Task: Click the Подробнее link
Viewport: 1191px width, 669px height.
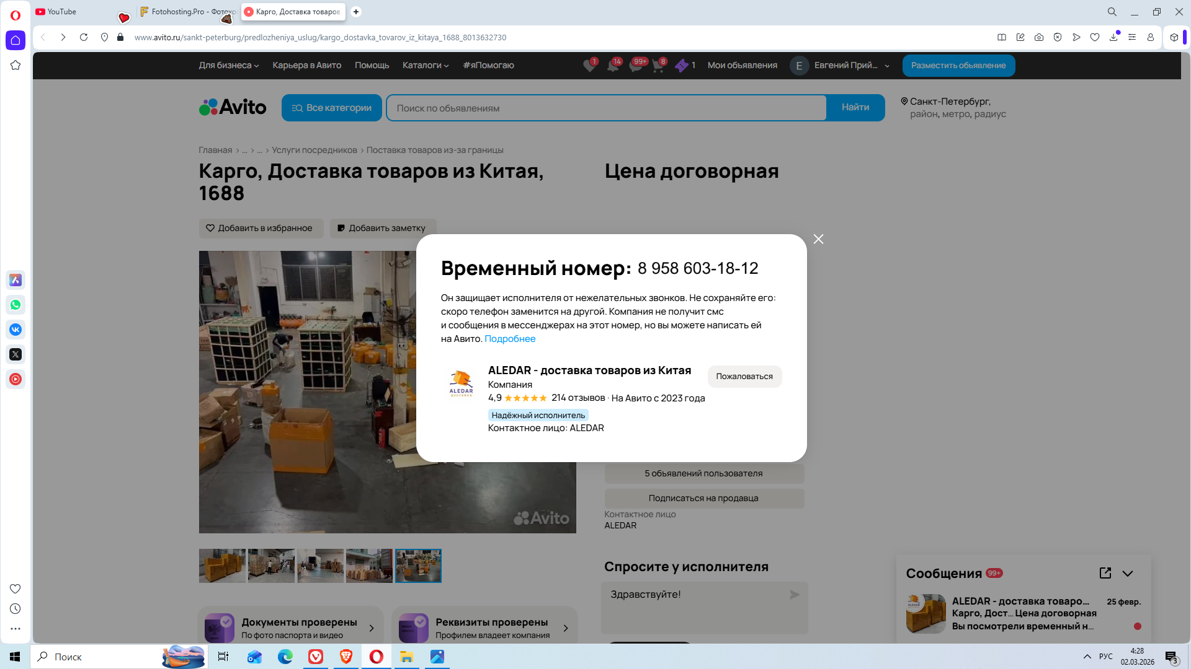Action: point(509,339)
